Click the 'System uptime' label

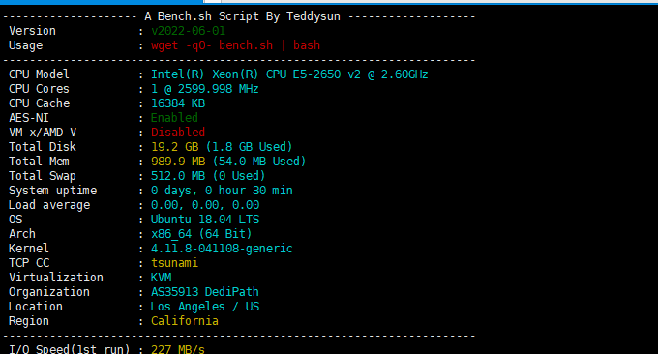[x=53, y=191]
